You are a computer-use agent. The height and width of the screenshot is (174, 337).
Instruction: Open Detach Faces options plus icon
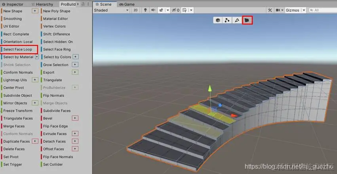(75, 141)
